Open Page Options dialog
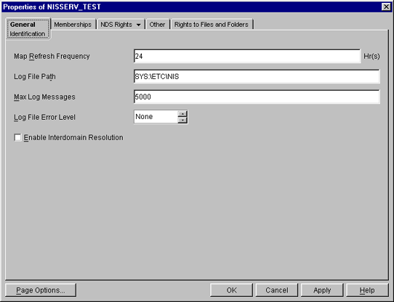 coord(41,290)
